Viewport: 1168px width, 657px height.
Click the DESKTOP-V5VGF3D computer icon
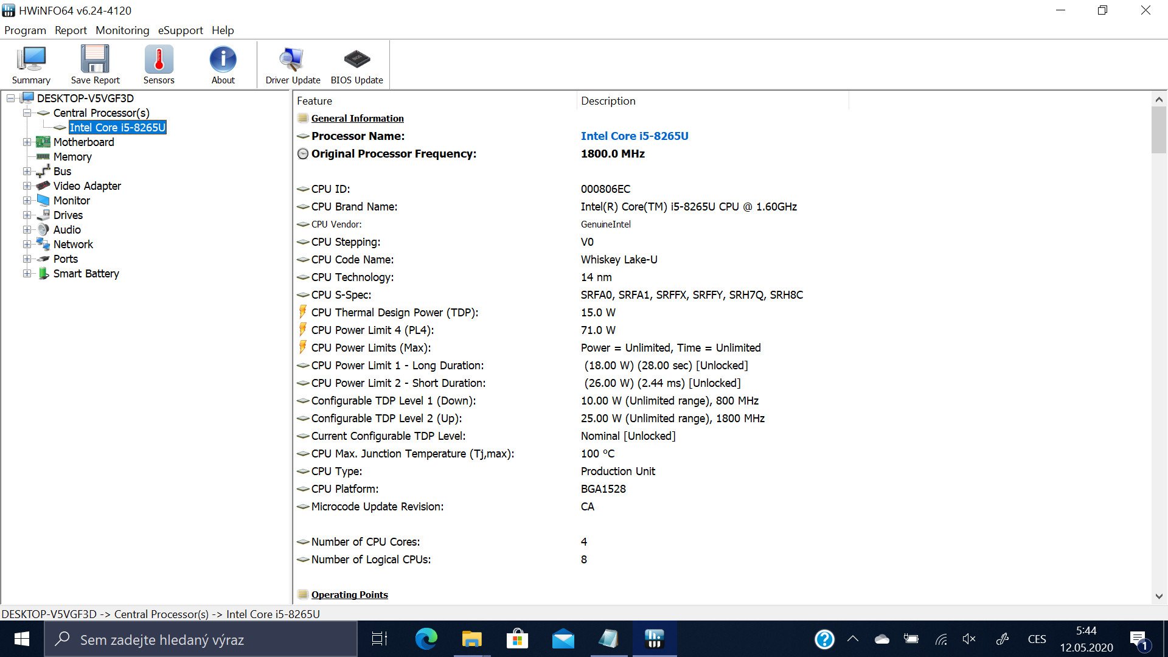[27, 98]
